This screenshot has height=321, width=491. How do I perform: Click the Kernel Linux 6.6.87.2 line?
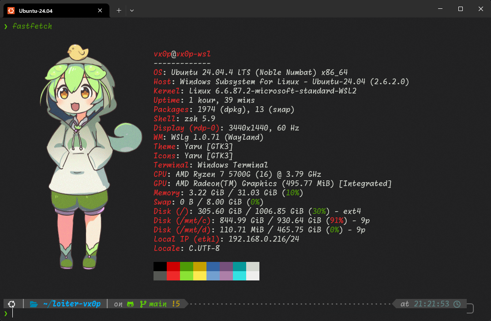coord(255,91)
